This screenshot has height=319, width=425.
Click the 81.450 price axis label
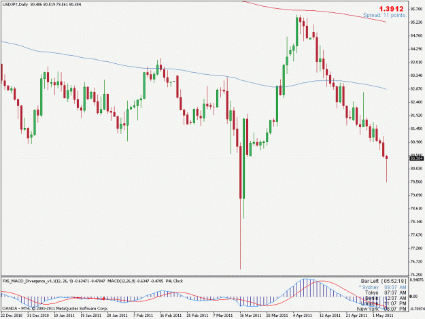tap(417, 129)
